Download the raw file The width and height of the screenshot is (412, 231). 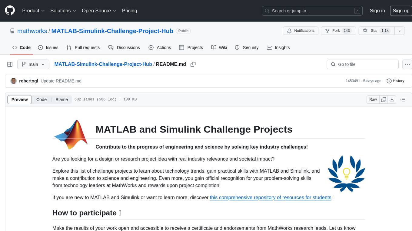392,99
